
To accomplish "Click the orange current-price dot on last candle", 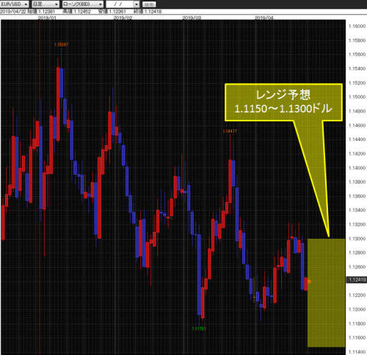I will [309, 282].
